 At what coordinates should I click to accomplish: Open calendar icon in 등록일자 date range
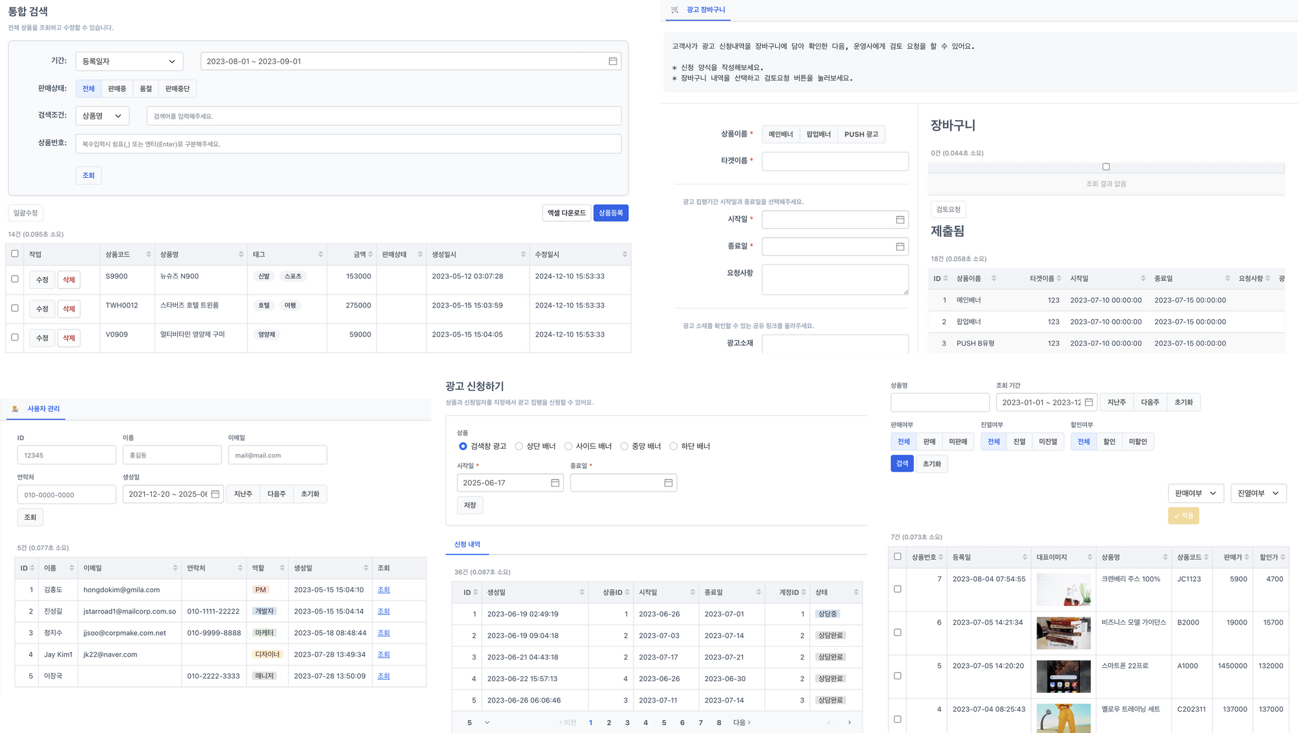tap(612, 61)
